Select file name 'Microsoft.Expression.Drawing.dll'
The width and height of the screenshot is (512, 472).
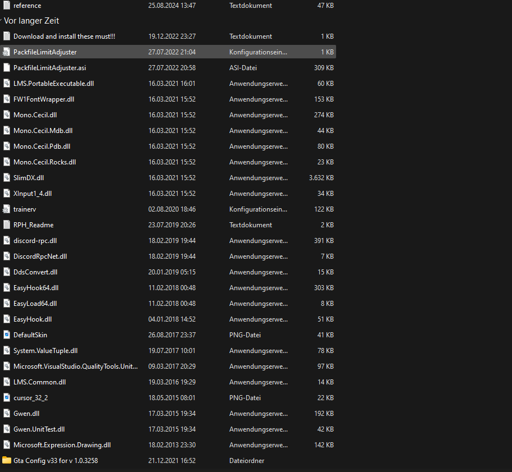(62, 444)
